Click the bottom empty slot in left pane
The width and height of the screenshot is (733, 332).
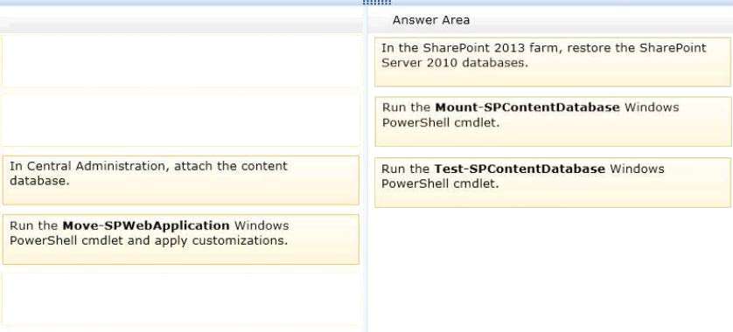(180, 301)
